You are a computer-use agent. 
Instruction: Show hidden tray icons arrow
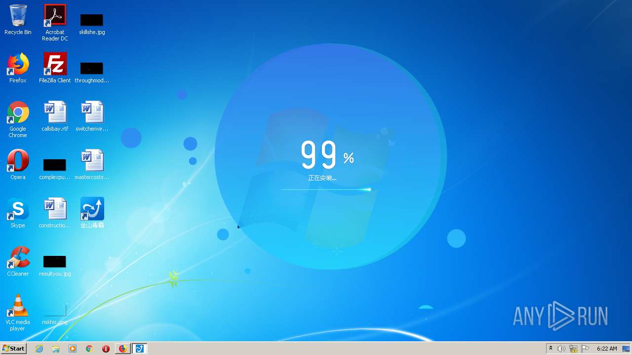(x=551, y=349)
